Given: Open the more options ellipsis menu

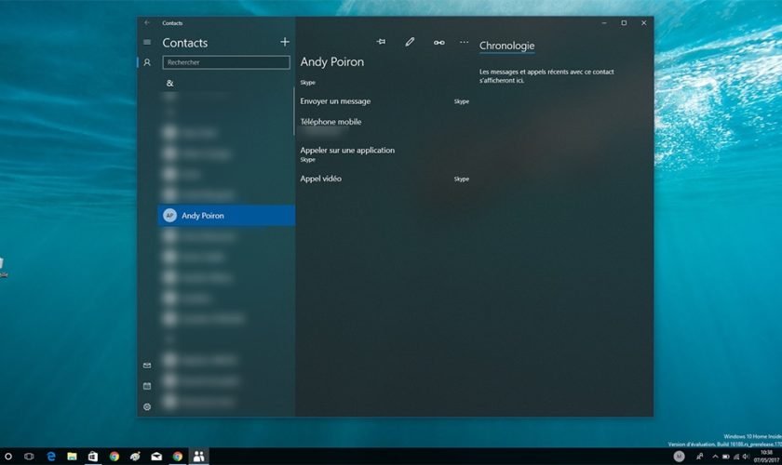Looking at the screenshot, I should (464, 42).
